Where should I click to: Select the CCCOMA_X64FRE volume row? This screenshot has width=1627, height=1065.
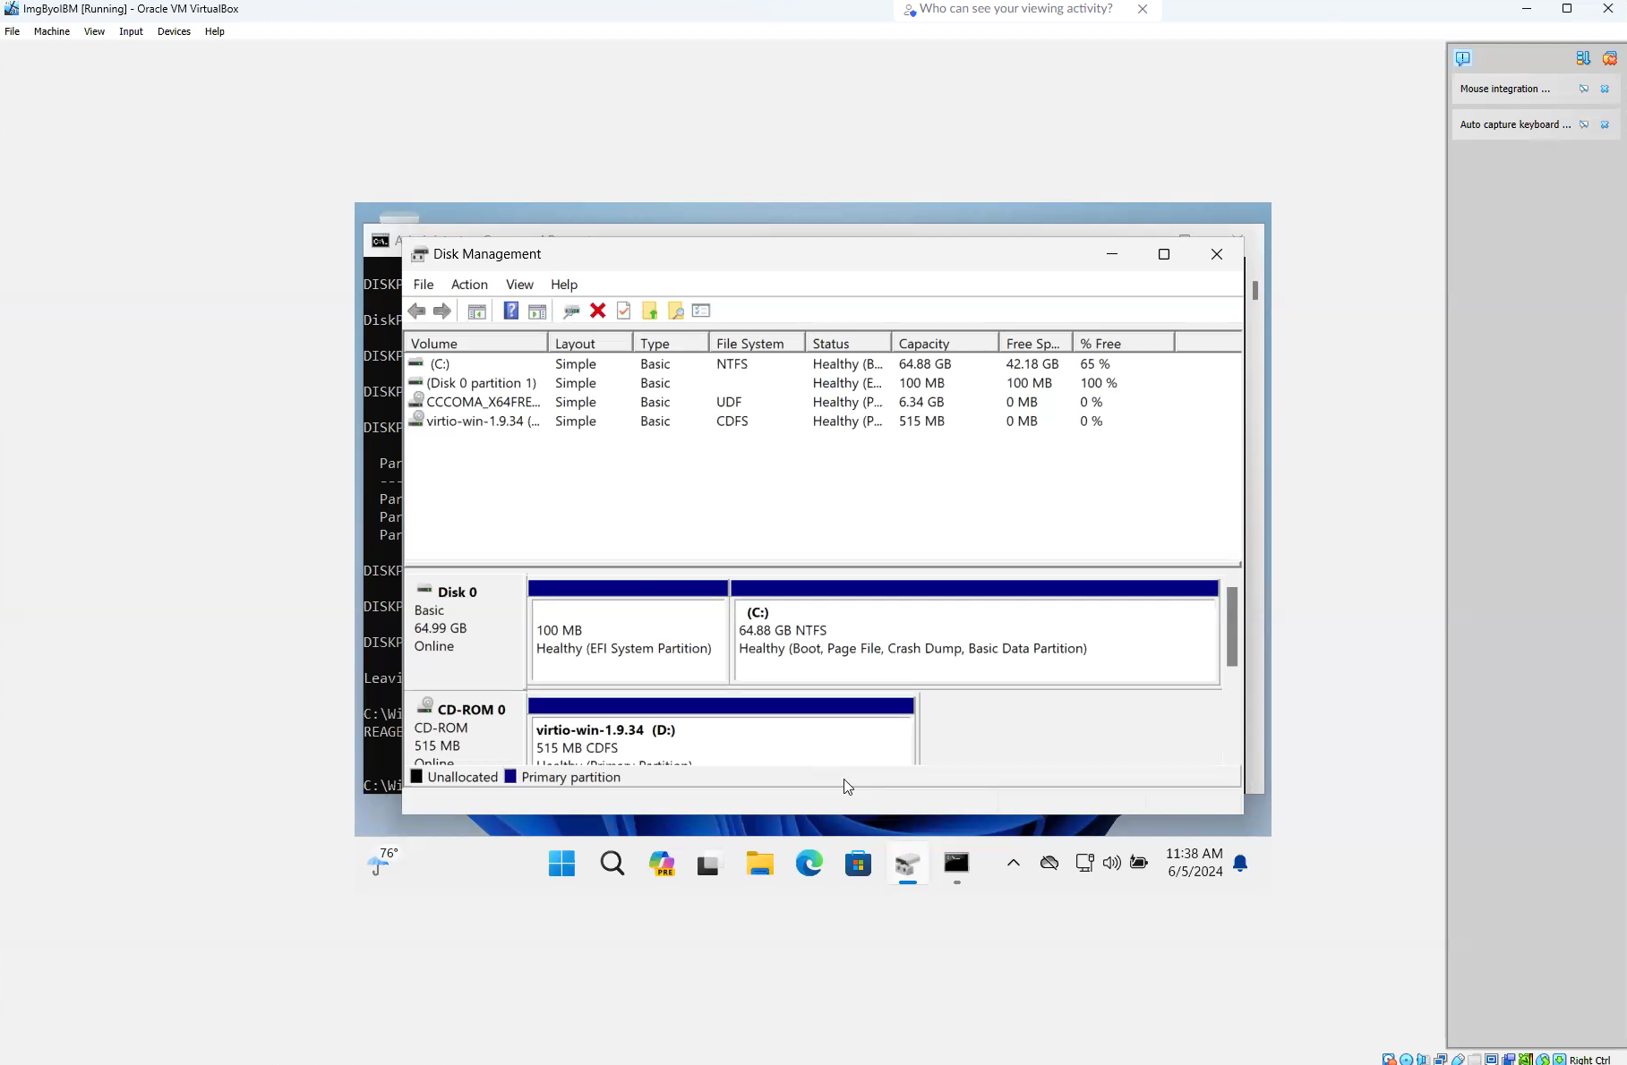(822, 403)
